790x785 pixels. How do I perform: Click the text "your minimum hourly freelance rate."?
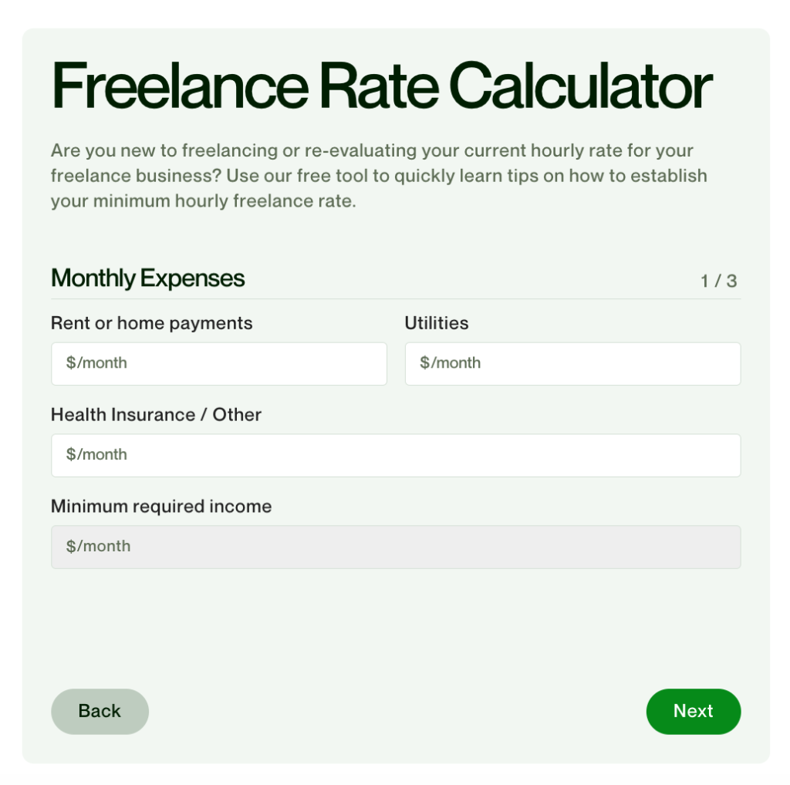[203, 201]
